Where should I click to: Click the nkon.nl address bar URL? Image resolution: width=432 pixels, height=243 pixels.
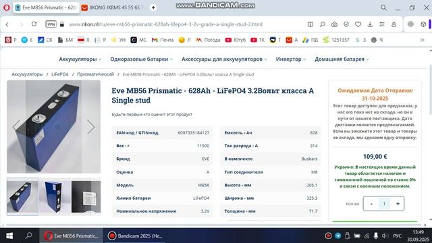[165, 24]
